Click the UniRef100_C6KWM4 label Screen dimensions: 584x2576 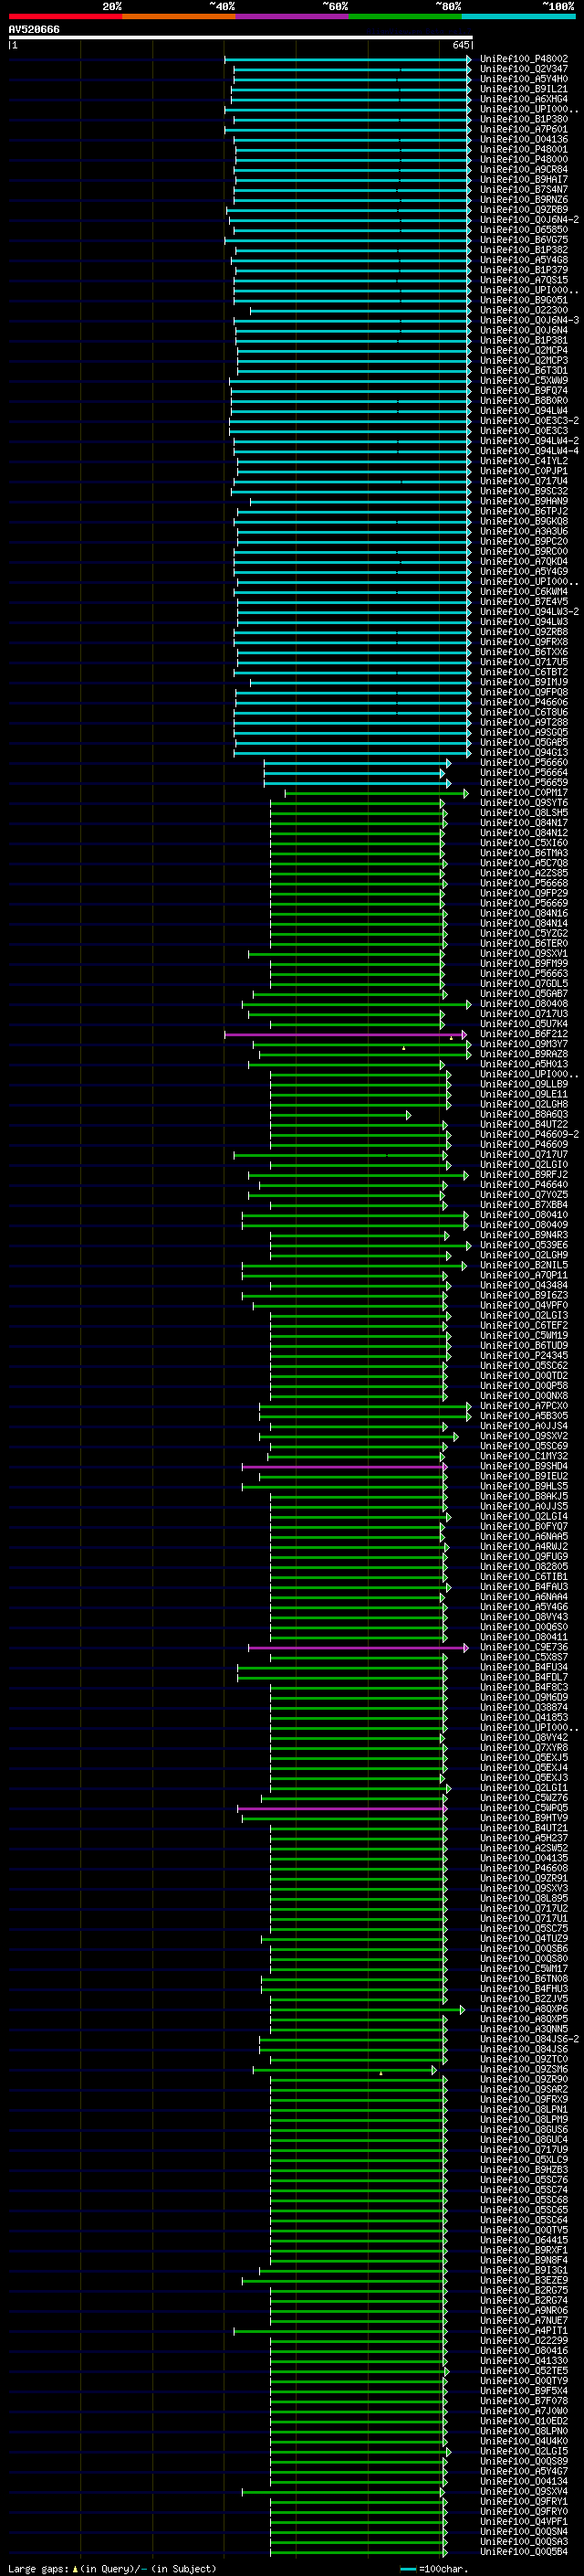[x=523, y=592]
